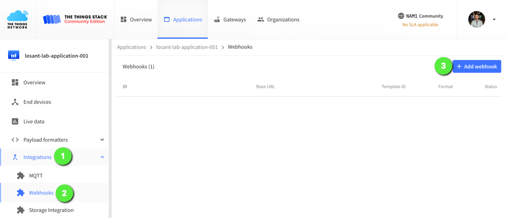Select Payload formatters sidebar label
Viewport: 507px width, 218px height.
(x=46, y=140)
